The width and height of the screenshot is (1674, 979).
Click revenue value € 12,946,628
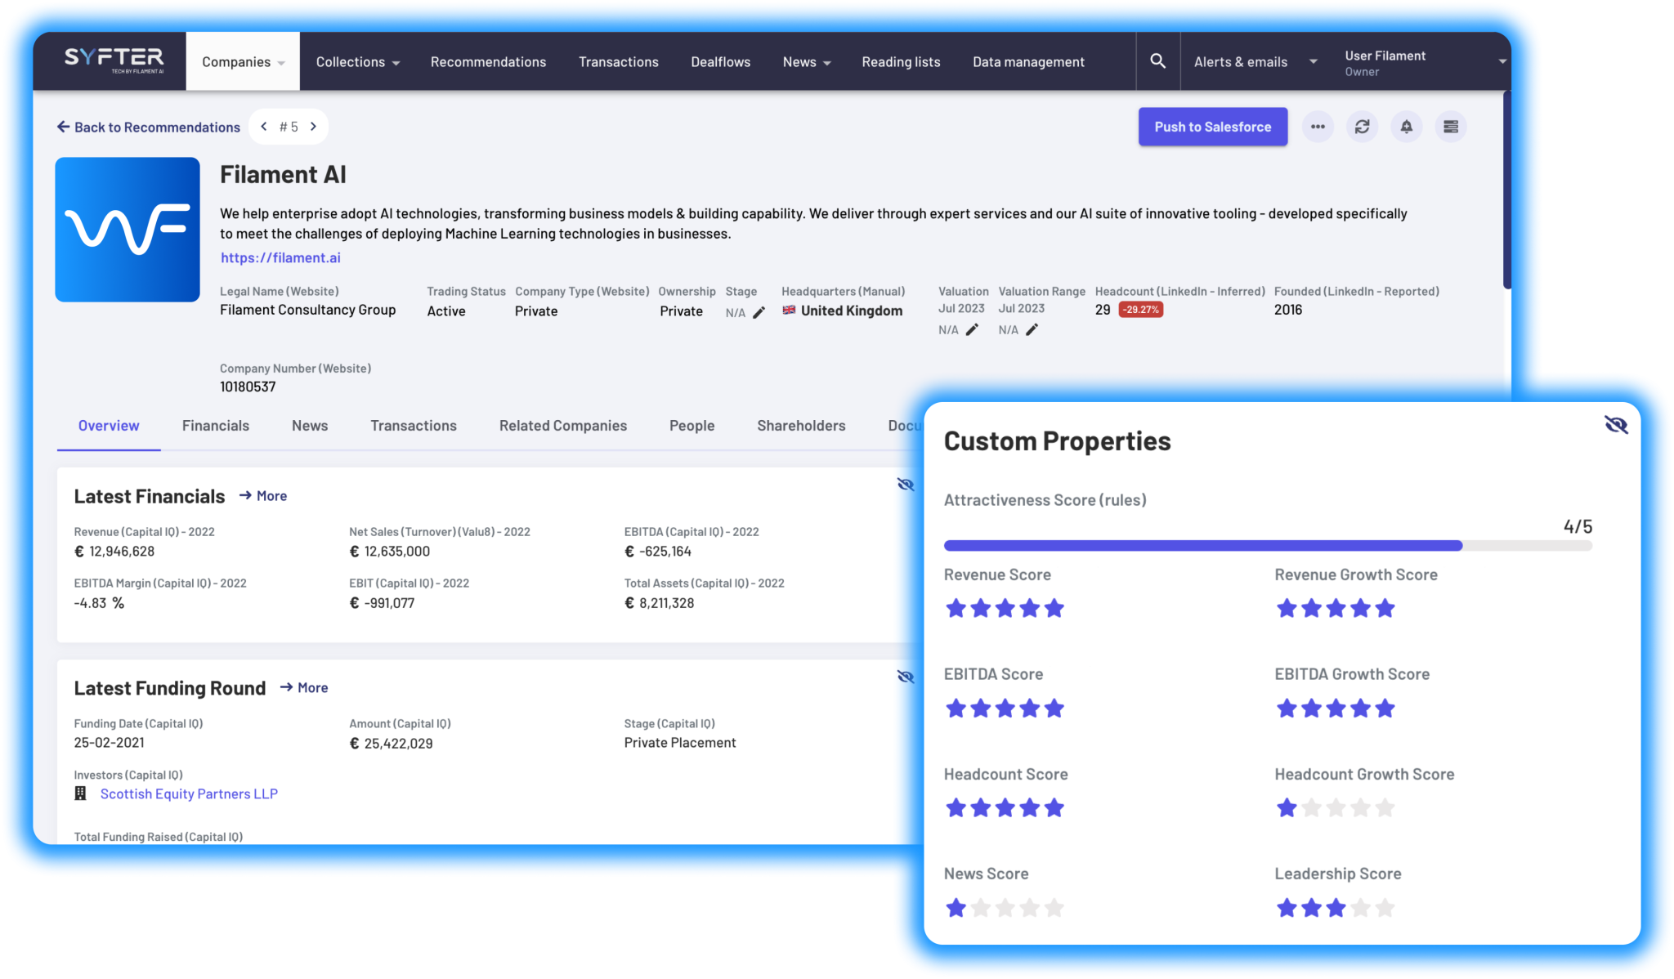114,552
